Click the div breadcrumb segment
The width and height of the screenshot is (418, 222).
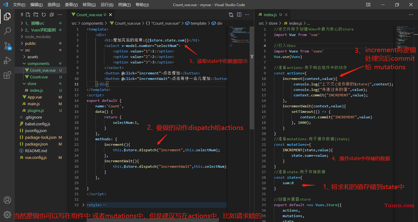pos(217,23)
